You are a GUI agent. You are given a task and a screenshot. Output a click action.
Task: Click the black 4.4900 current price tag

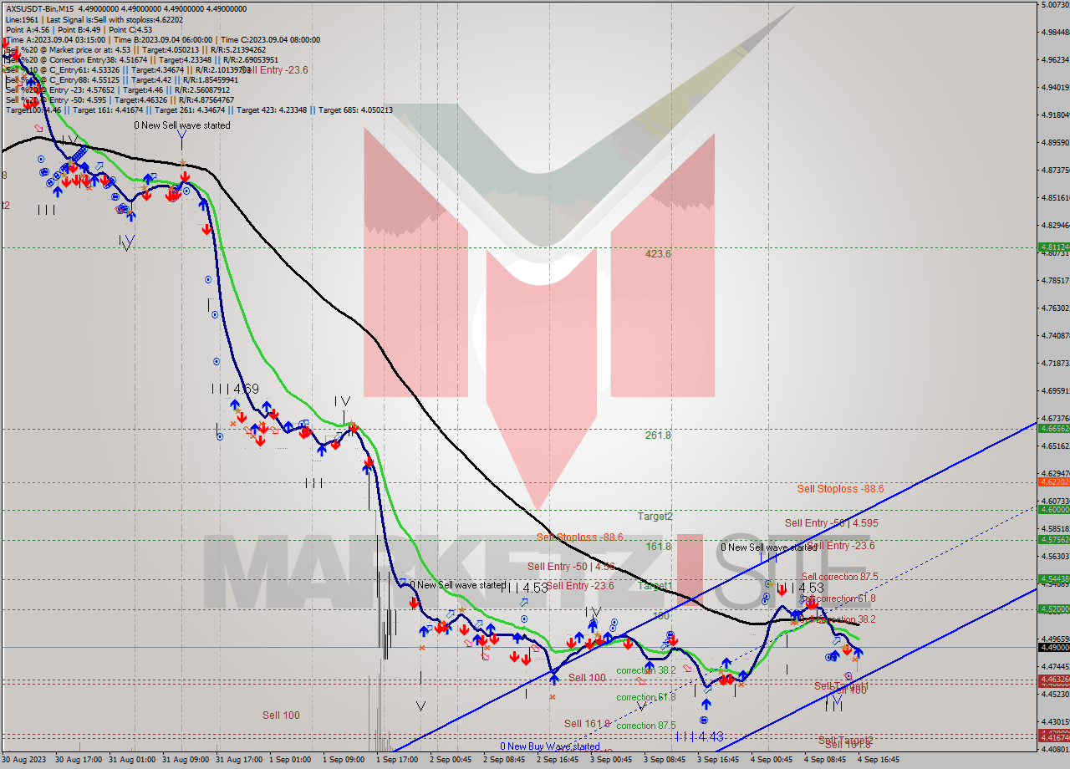1053,647
